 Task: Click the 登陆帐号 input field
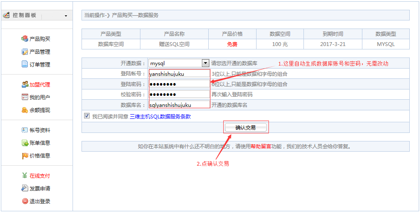click(179, 74)
